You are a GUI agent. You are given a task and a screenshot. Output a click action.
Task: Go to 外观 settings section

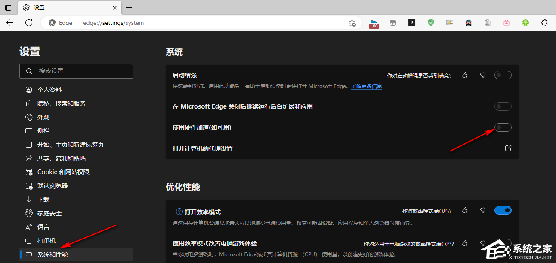click(43, 117)
